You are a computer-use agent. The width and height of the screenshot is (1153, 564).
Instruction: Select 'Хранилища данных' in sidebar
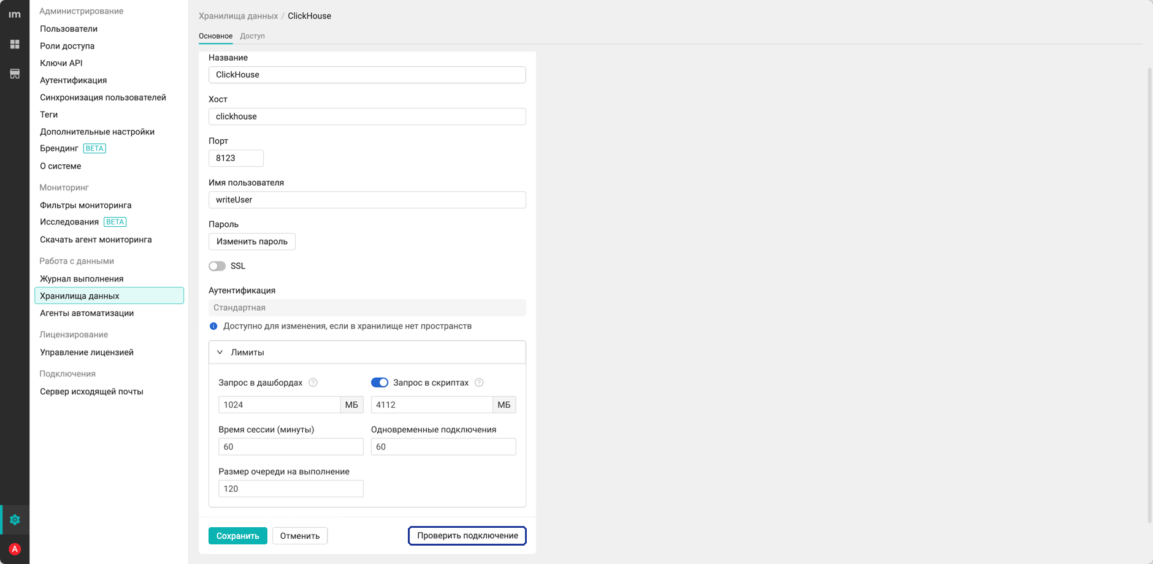pyautogui.click(x=109, y=295)
